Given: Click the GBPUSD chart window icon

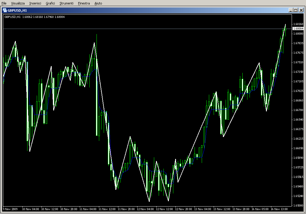Looking at the screenshot, I should (x=5, y=10).
